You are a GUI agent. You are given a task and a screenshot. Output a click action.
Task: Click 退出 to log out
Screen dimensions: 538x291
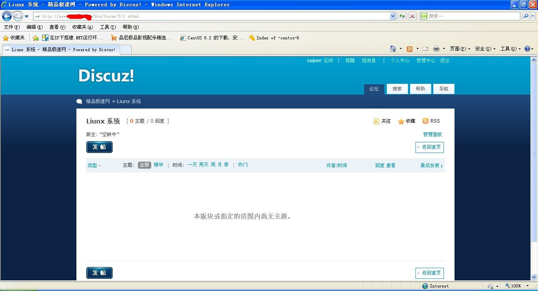(x=445, y=61)
